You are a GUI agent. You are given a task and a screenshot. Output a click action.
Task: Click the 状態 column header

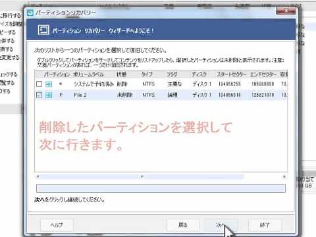coord(121,74)
